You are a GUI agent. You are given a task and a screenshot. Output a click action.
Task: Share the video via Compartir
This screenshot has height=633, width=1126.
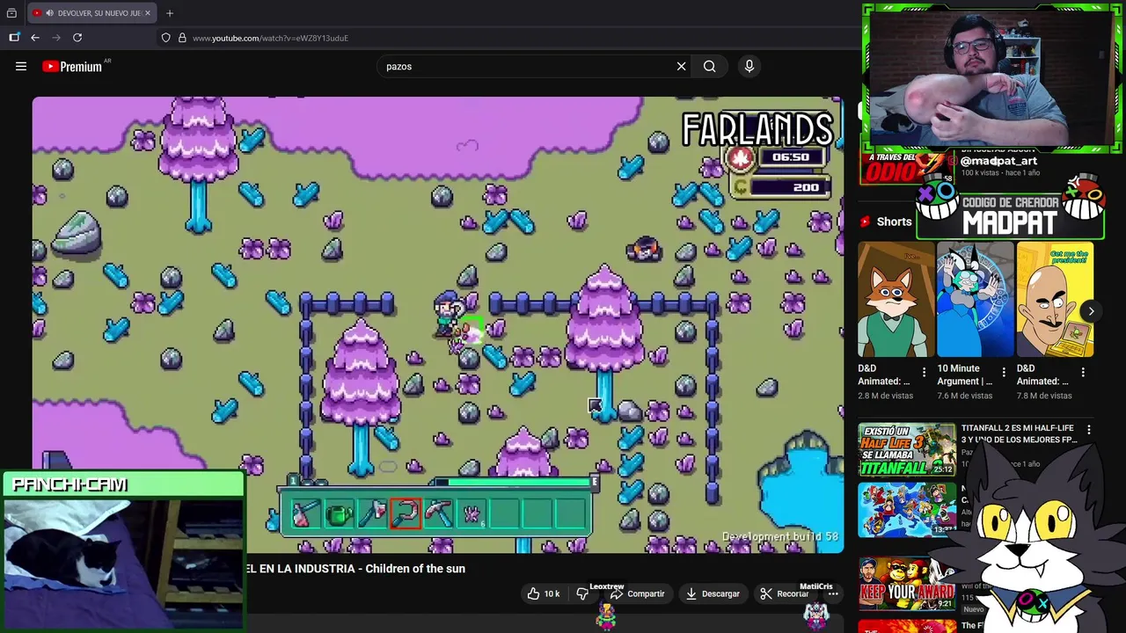(x=637, y=593)
